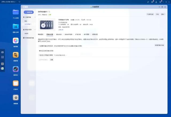Collapse the 硬盘/SSD sidebar section

tap(35, 30)
